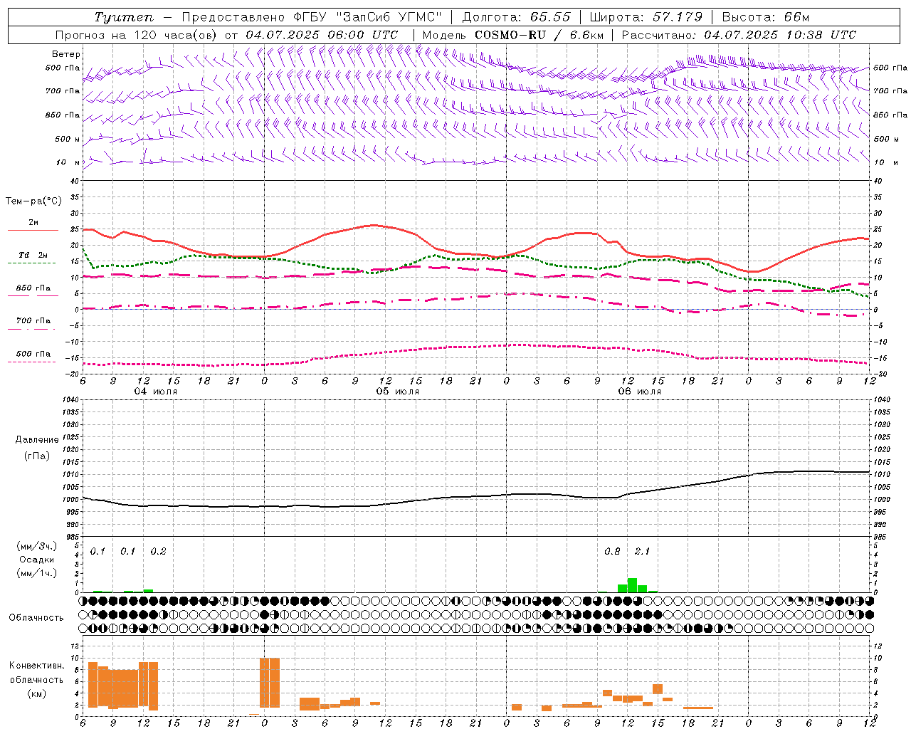Viewport: 911px width, 729px height.
Task: Click the dash-dot "700 гПа" temperature legend line
Action: [x=31, y=329]
